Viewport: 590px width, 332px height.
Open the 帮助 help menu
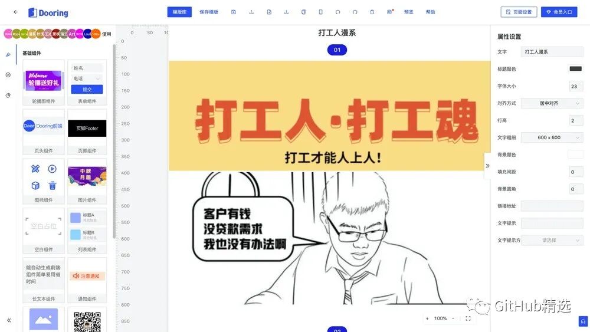pyautogui.click(x=431, y=12)
